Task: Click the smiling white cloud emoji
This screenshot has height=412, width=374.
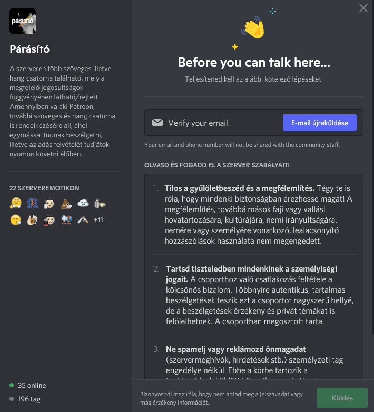Action: 83,203
